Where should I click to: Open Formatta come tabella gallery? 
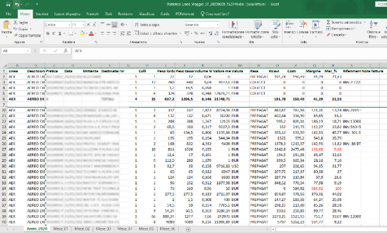click(257, 29)
